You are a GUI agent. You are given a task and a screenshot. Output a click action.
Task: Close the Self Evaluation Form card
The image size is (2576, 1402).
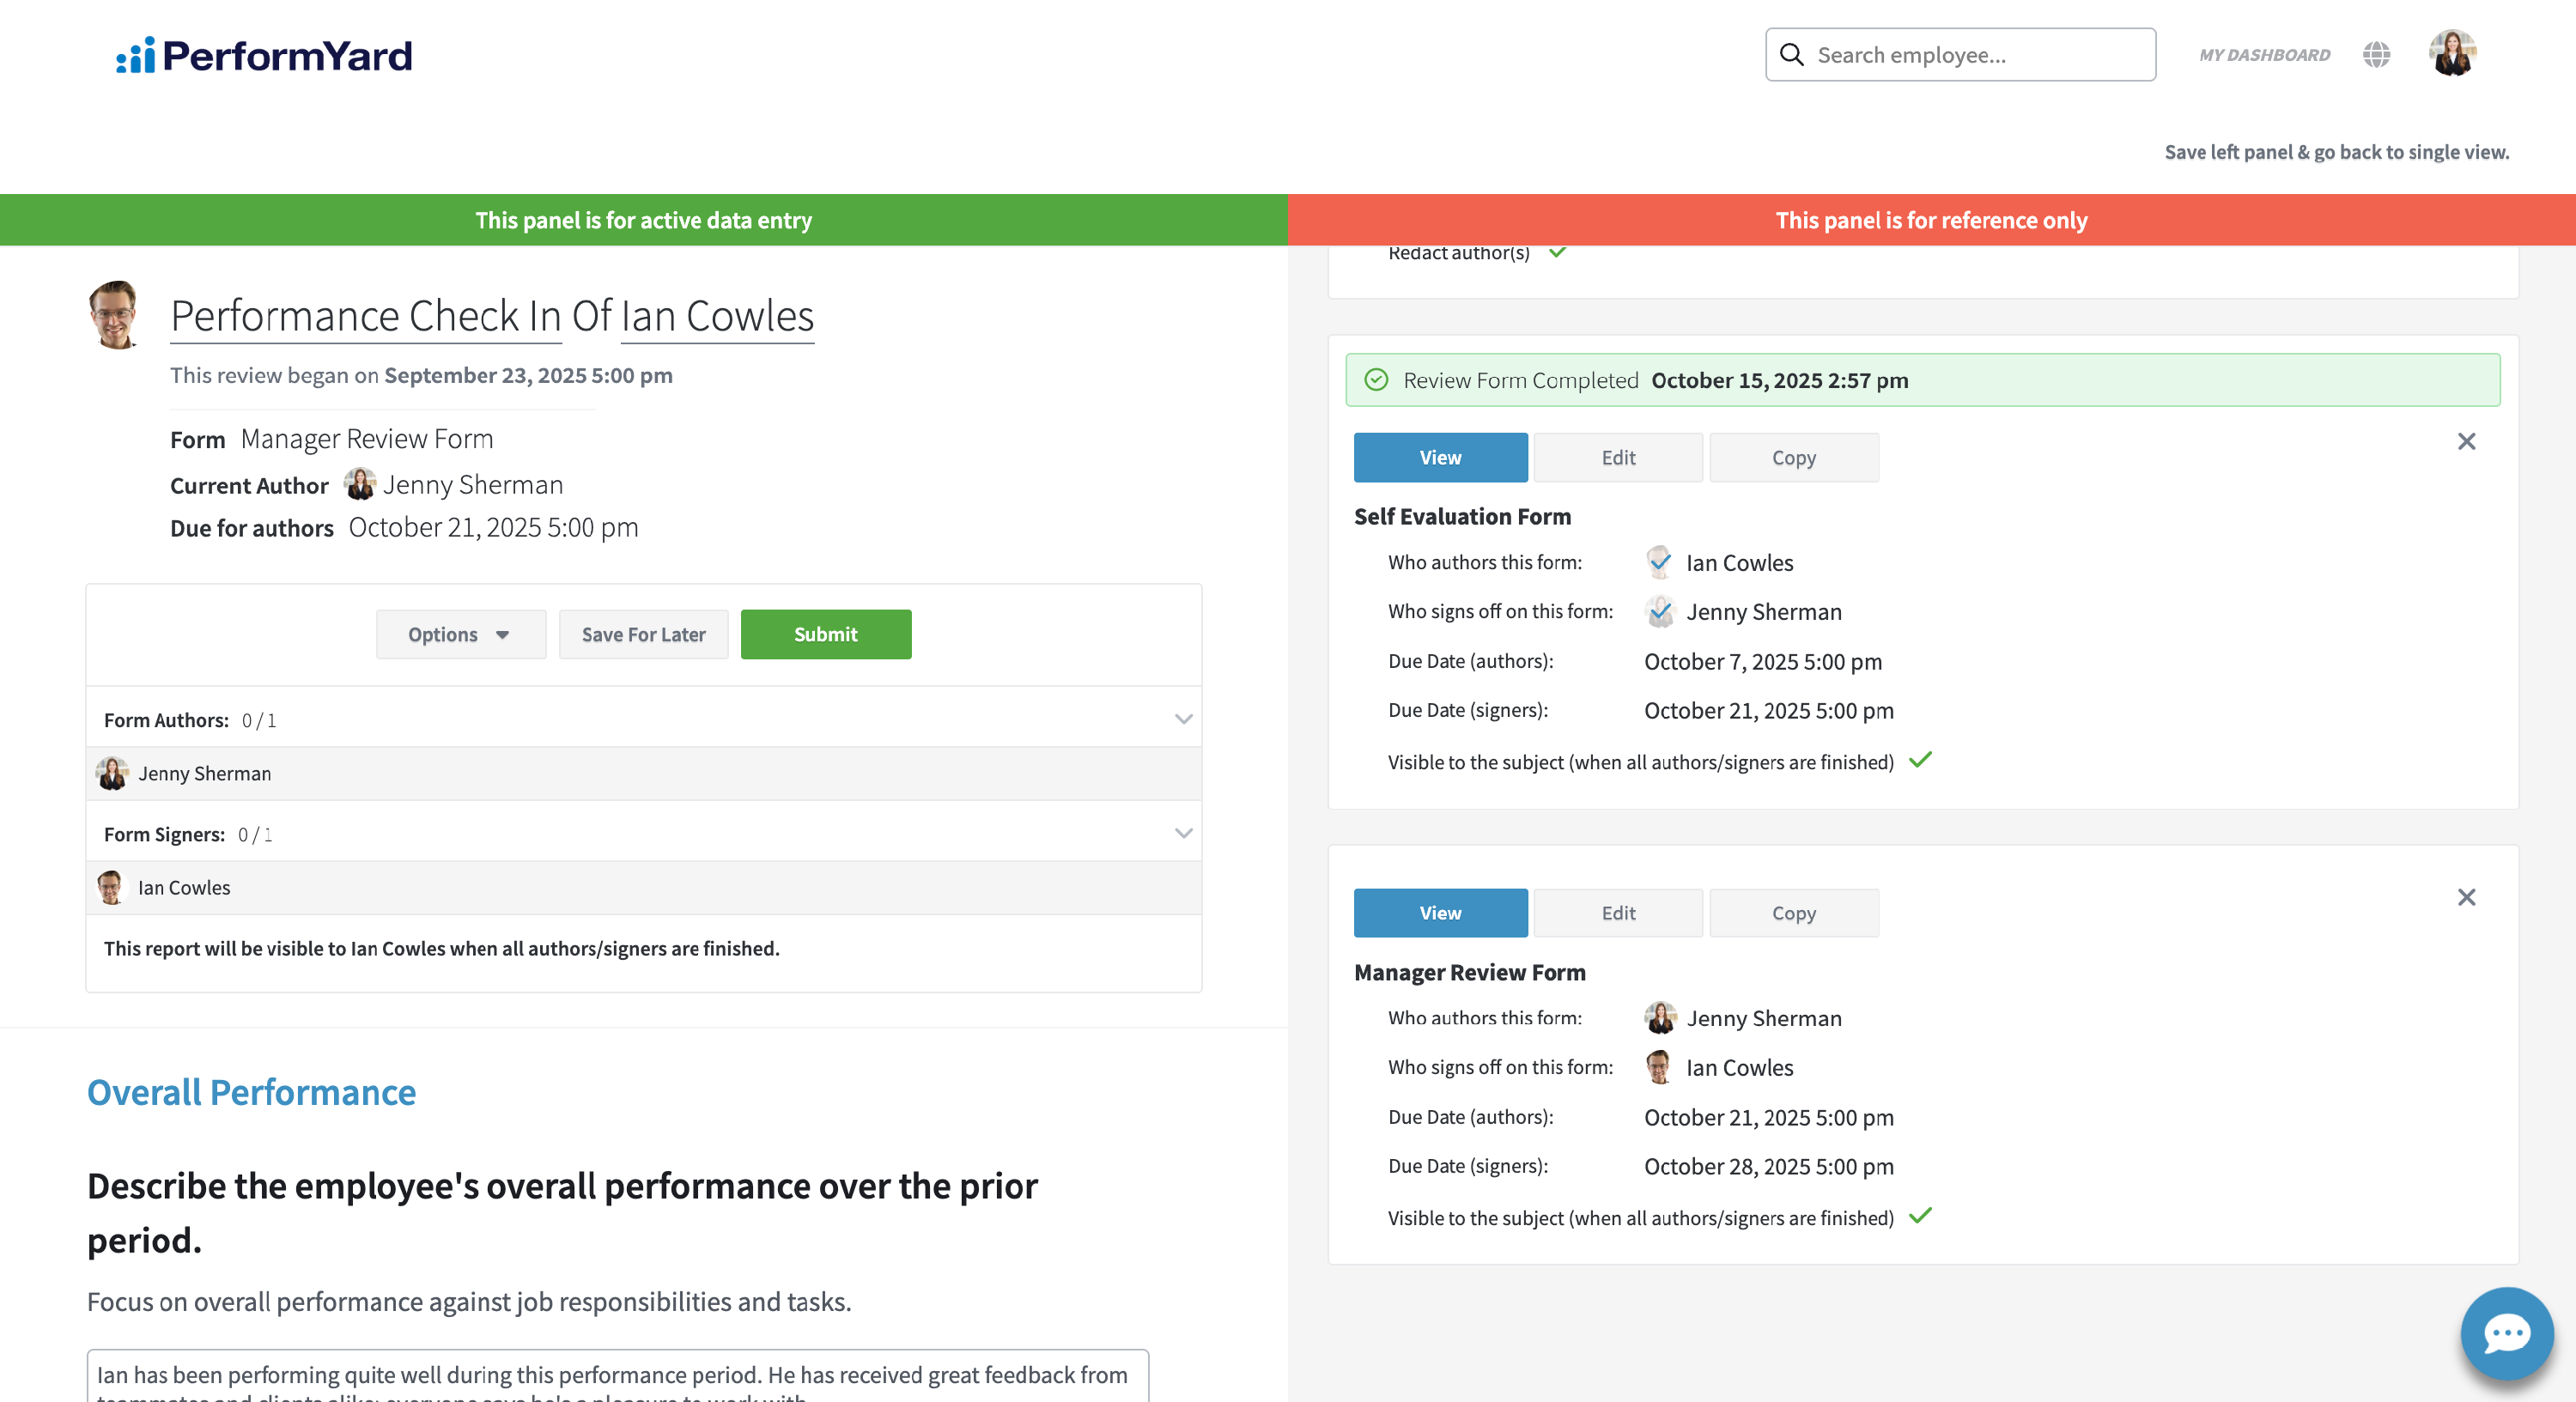(x=2466, y=442)
